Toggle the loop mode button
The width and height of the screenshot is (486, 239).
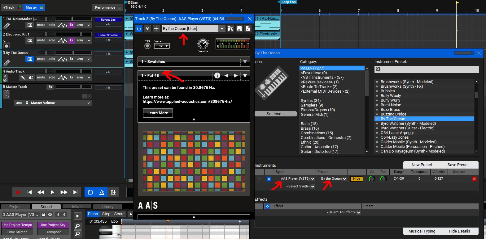click(x=90, y=192)
